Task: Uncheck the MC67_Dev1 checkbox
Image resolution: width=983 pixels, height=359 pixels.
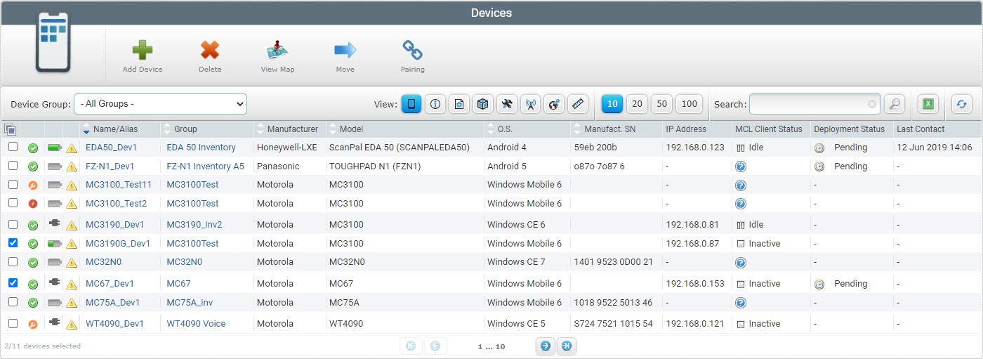Action: [x=13, y=283]
